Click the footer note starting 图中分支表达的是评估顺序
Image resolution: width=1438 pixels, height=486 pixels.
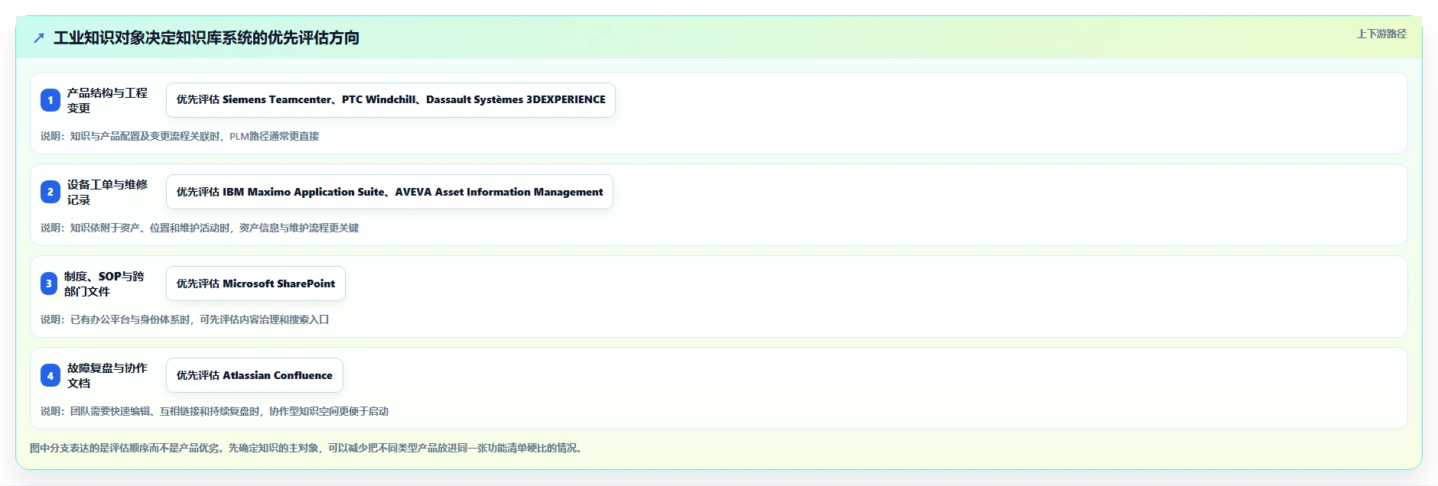click(308, 448)
